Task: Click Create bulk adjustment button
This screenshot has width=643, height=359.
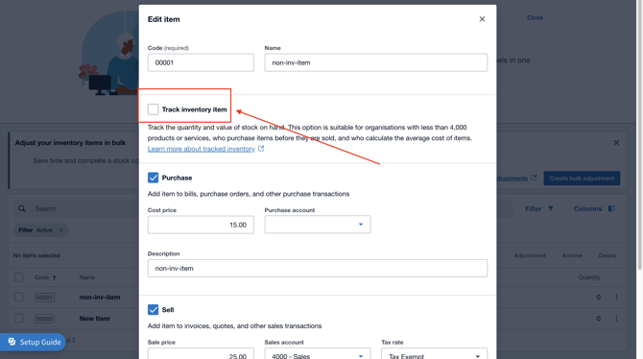Action: [582, 179]
